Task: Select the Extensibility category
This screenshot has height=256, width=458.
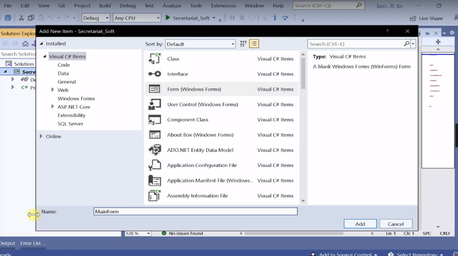Action: pos(72,115)
